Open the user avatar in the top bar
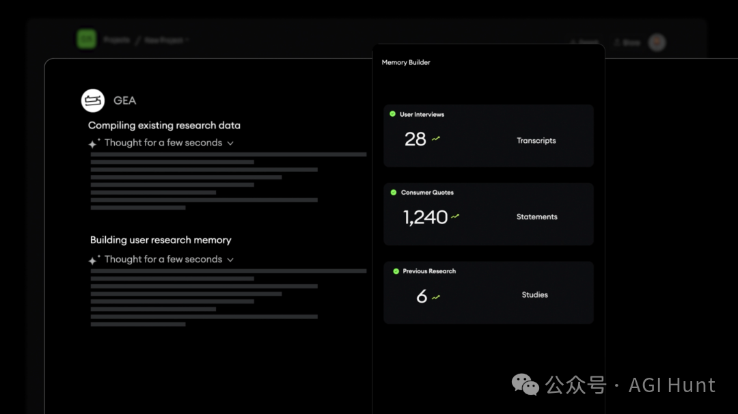 (657, 42)
